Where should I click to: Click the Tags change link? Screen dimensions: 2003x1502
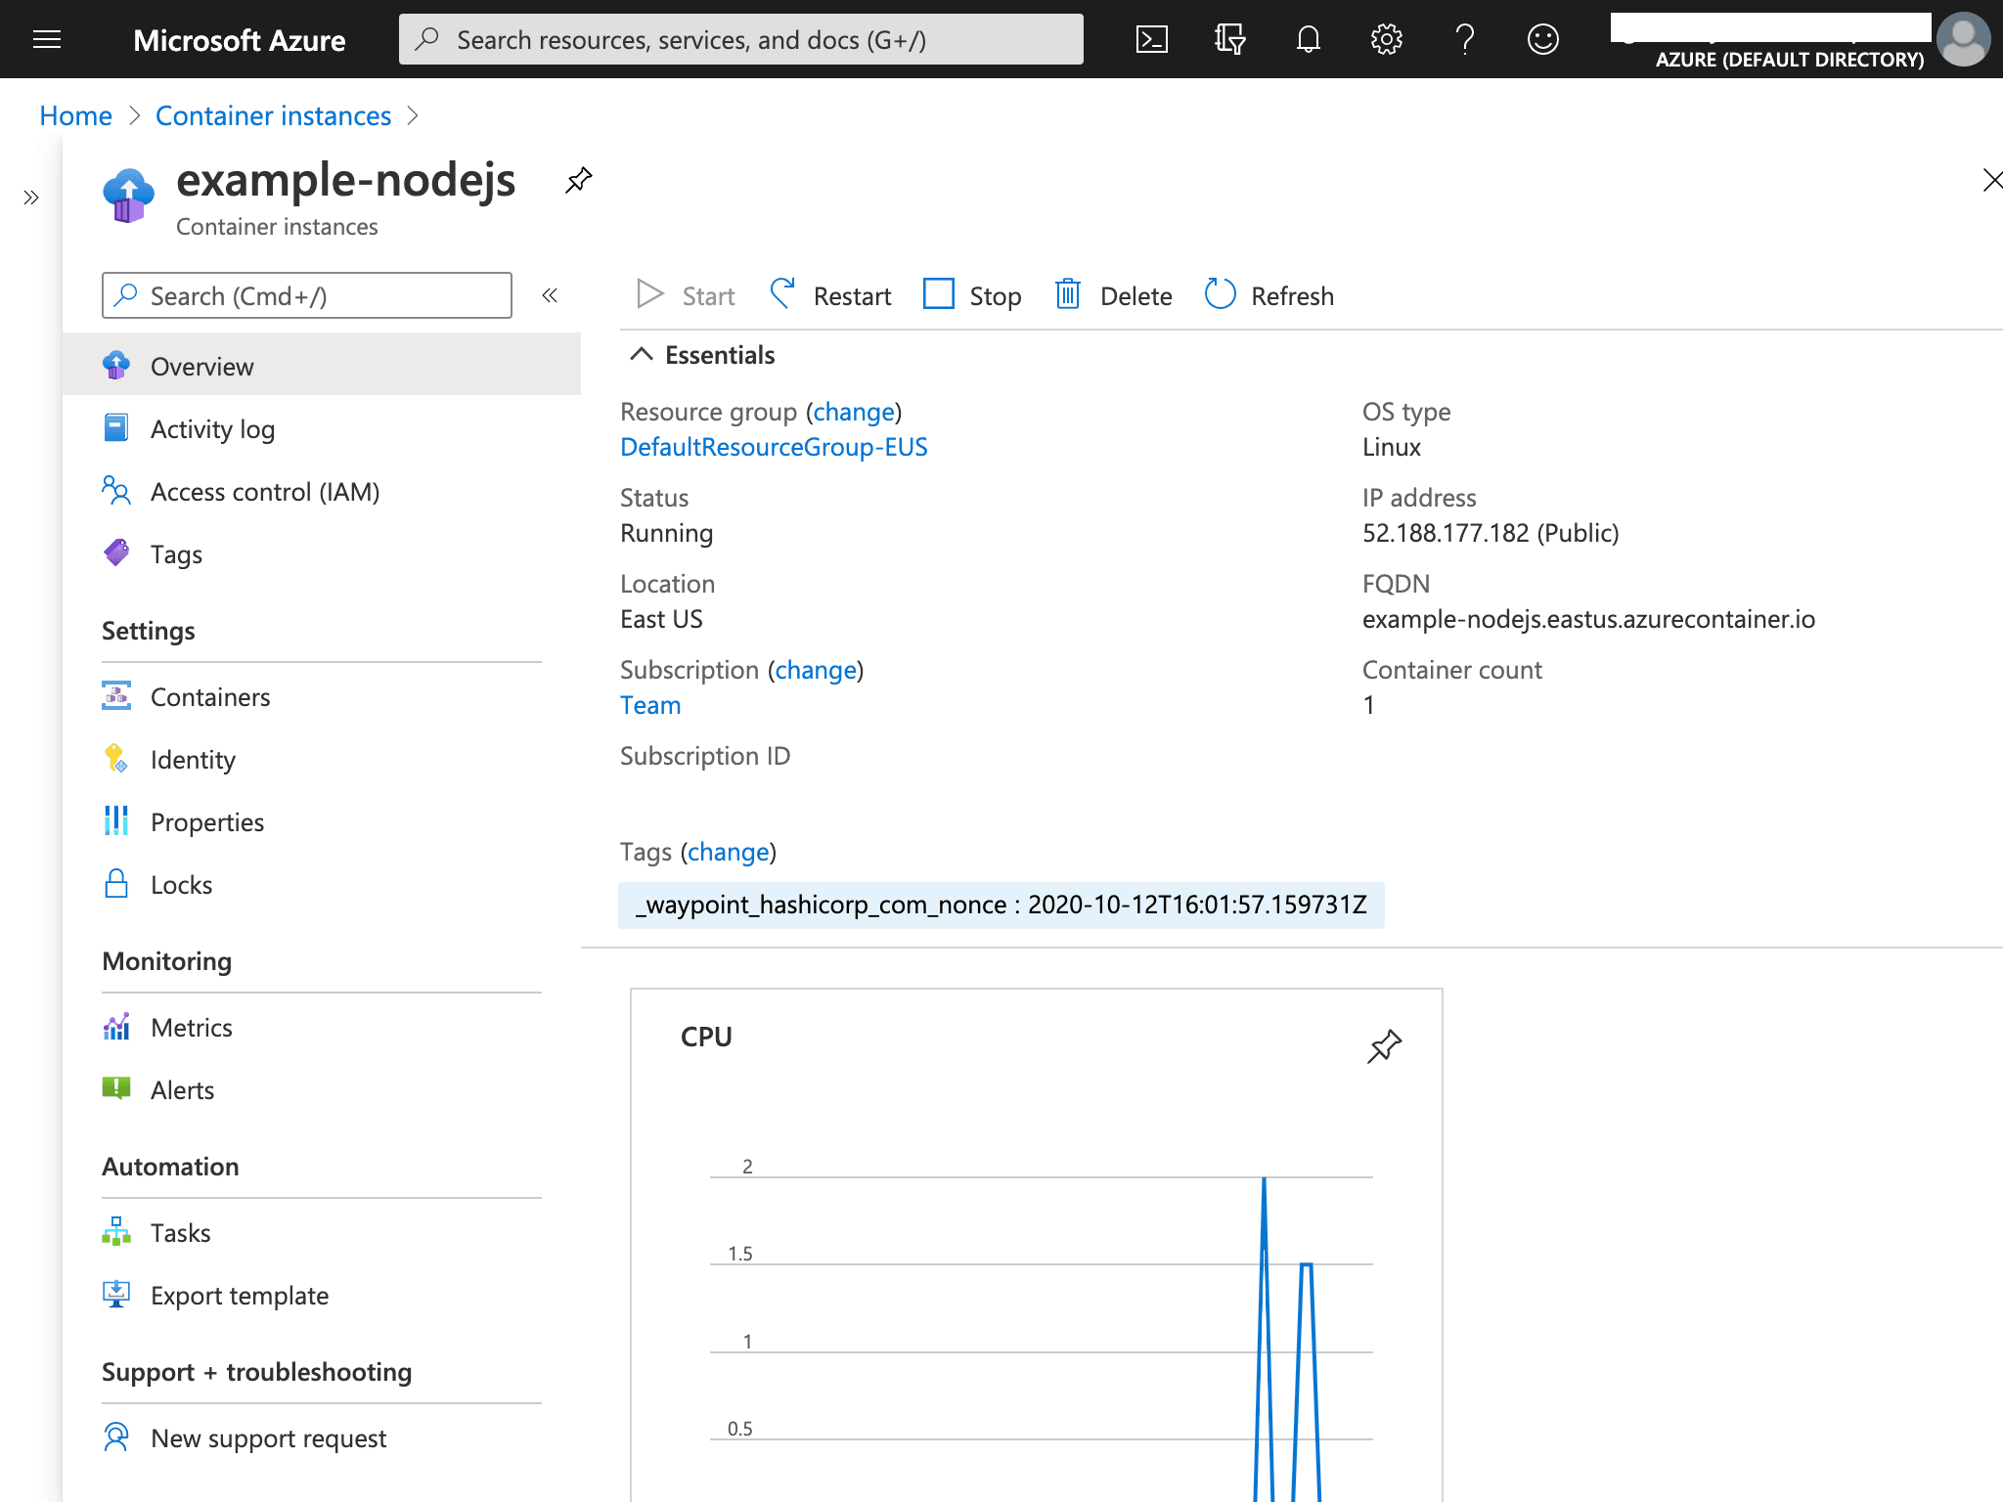(729, 852)
